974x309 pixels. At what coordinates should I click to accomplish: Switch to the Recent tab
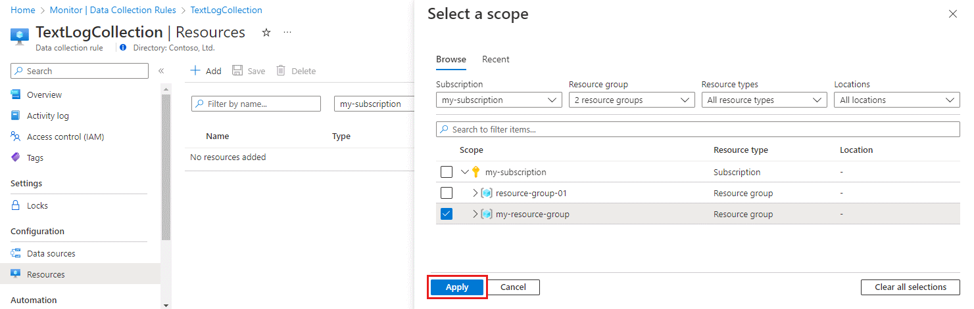[x=496, y=59]
